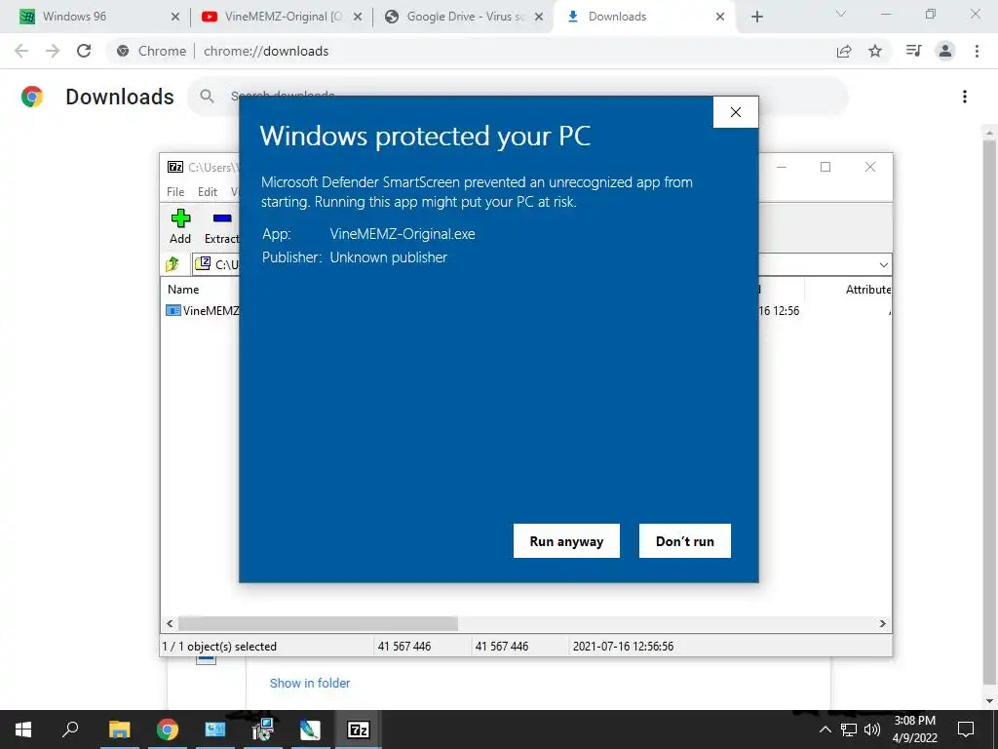Share this page icon in address bar
998x749 pixels.
click(844, 51)
